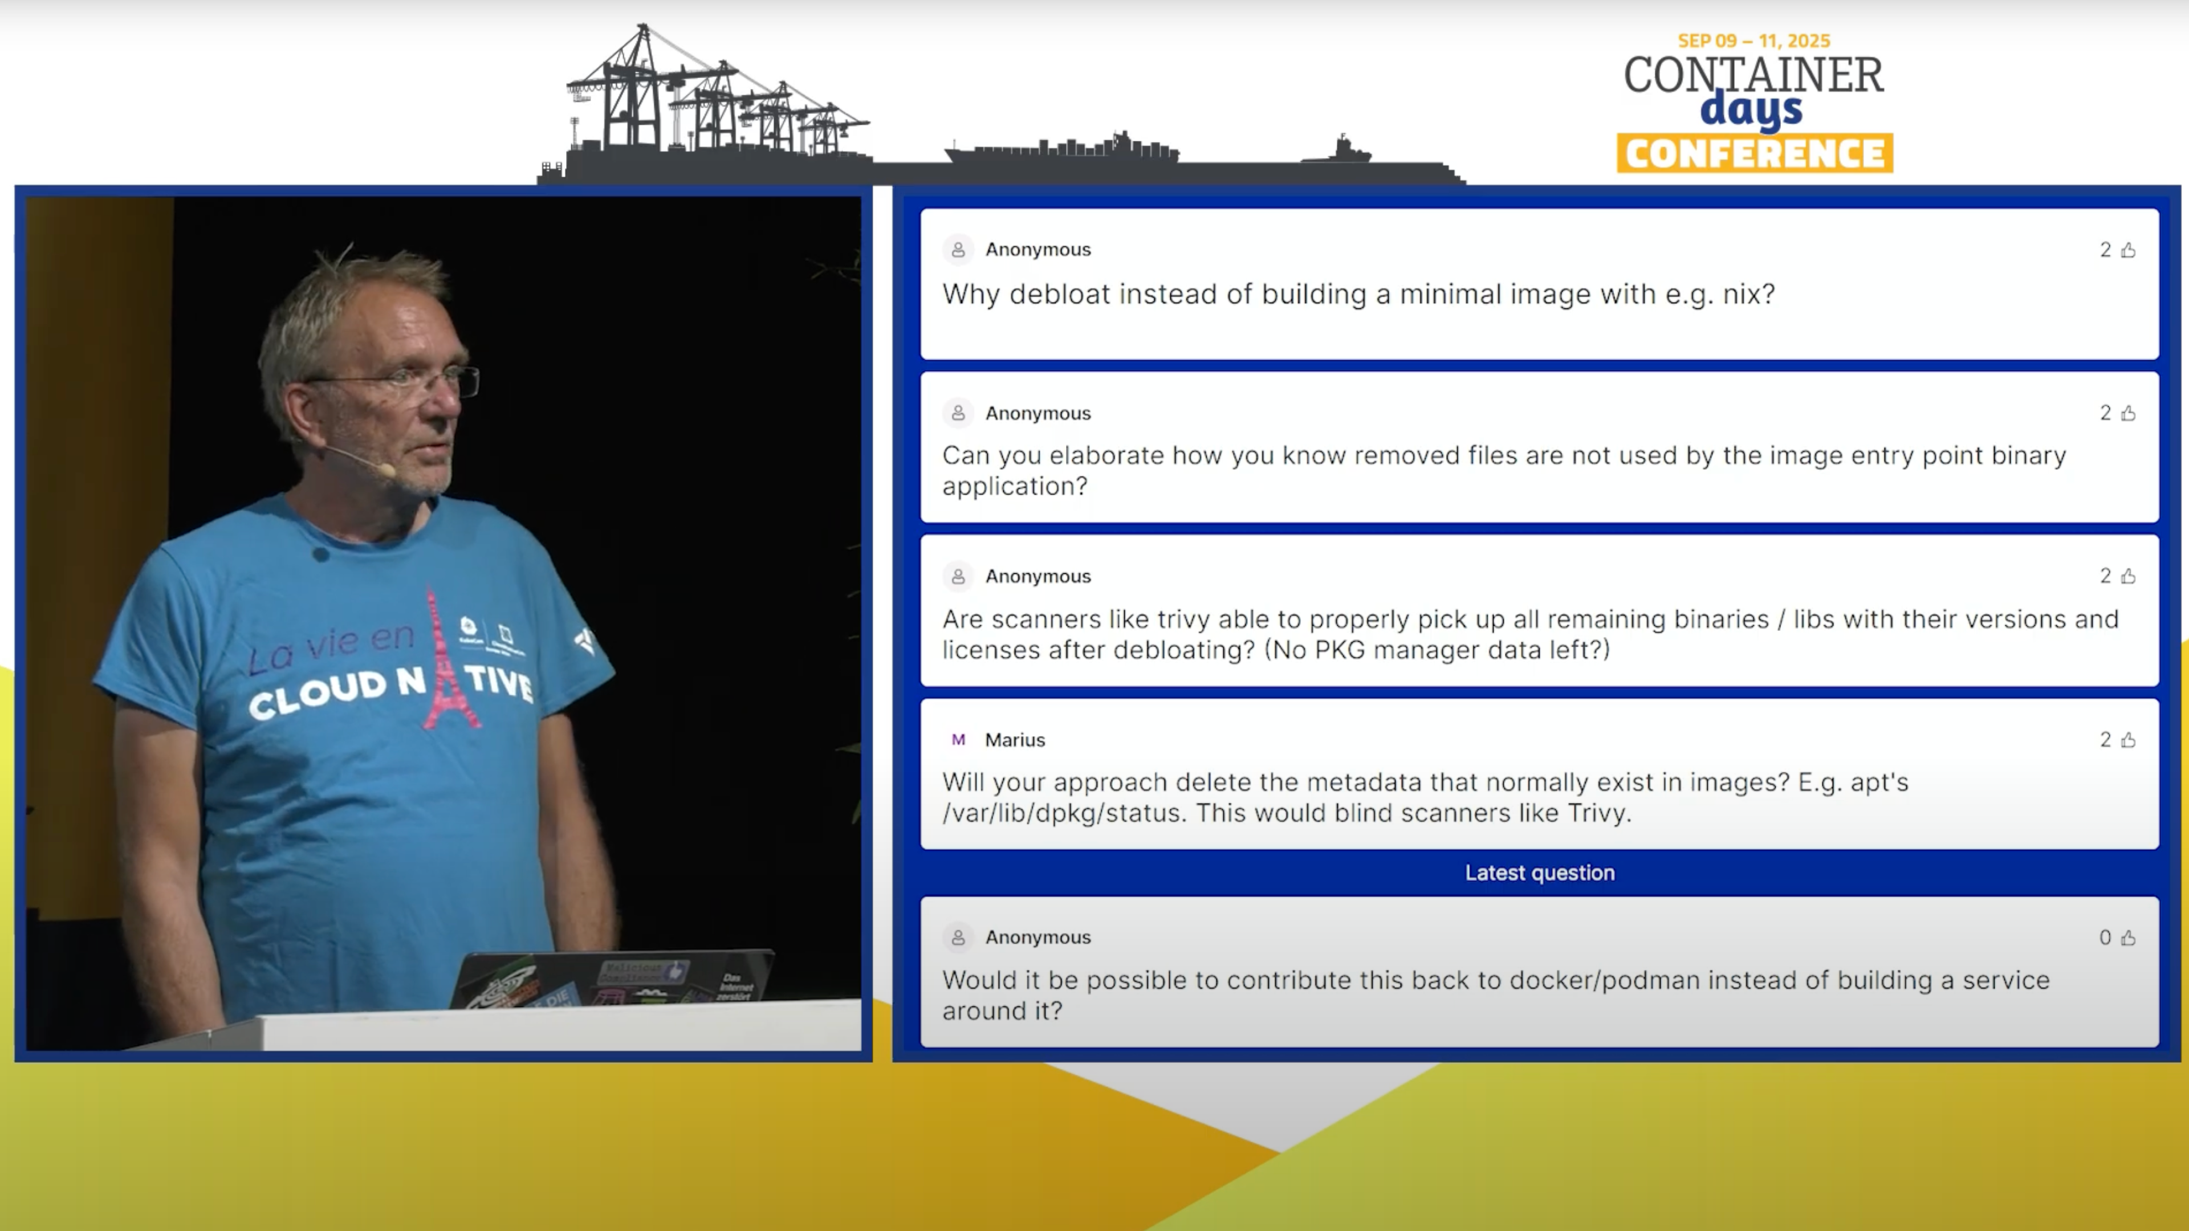Click the first Anonymous user avatar icon

(x=958, y=250)
